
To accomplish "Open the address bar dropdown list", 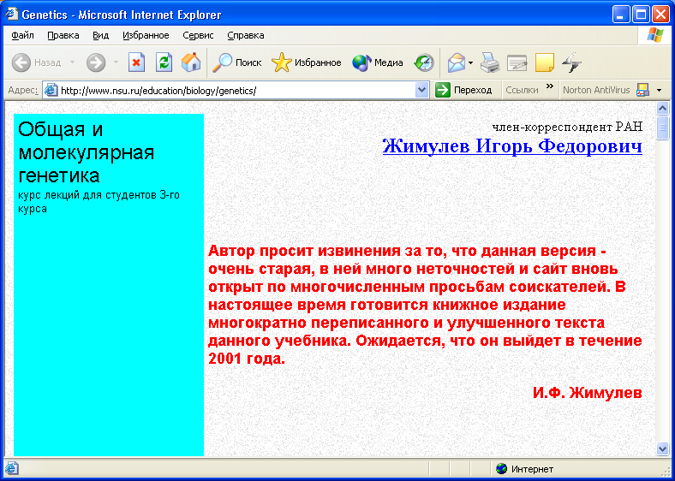I will tap(421, 91).
